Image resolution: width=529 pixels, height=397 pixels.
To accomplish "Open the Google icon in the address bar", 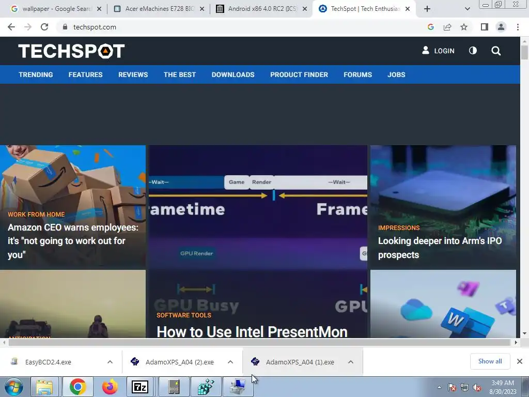I will point(430,27).
